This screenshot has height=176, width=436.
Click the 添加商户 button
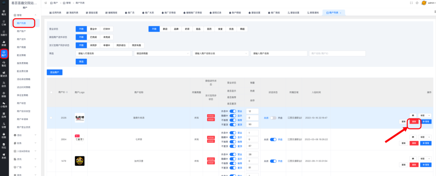[x=54, y=72]
